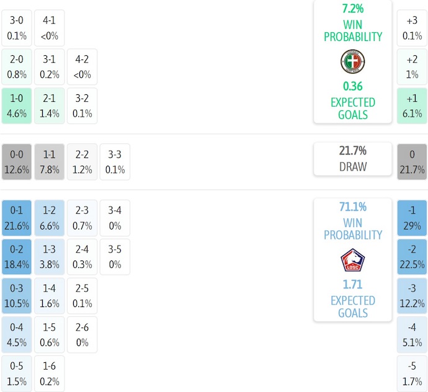This screenshot has height=392, width=428.
Task: Click the 21.7% DRAW panel
Action: click(352, 159)
